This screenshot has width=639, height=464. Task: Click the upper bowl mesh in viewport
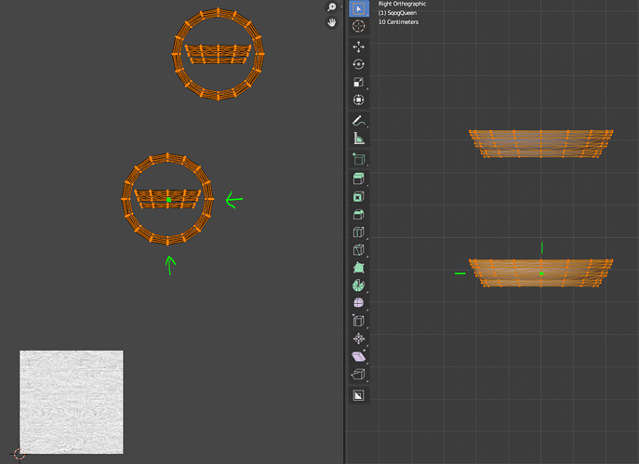tap(540, 143)
